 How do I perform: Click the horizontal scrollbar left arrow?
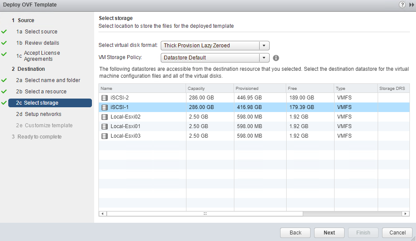pos(103,214)
